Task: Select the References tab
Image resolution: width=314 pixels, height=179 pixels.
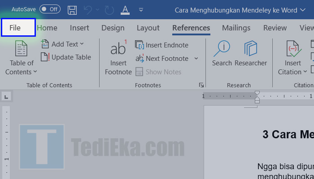Action: point(191,28)
